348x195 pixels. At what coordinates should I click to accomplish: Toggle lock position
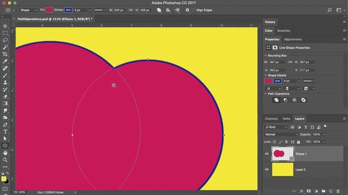point(287,142)
